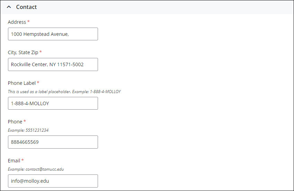The height and width of the screenshot is (191, 294).
Task: Click the Phone Label field label
Action: [22, 83]
